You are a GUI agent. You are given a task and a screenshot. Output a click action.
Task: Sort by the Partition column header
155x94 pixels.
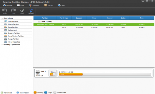[45, 18]
